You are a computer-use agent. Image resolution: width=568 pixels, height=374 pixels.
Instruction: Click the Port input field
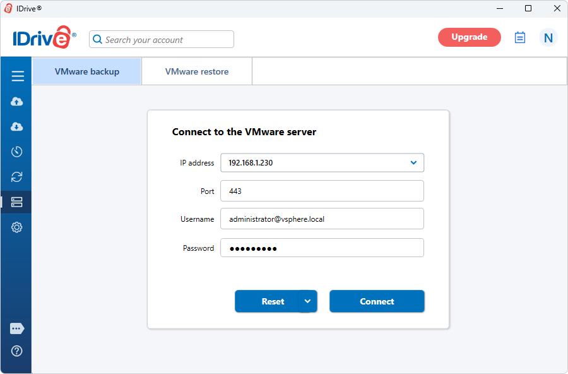click(x=322, y=191)
